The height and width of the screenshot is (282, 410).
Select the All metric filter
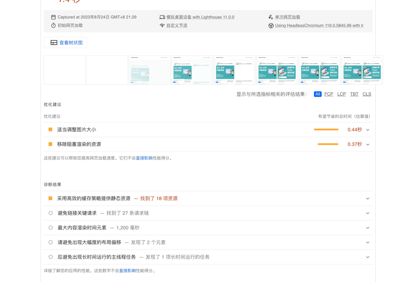tap(318, 94)
